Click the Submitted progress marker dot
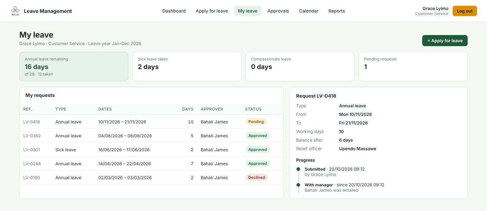This screenshot has width=487, height=211. pos(298,169)
